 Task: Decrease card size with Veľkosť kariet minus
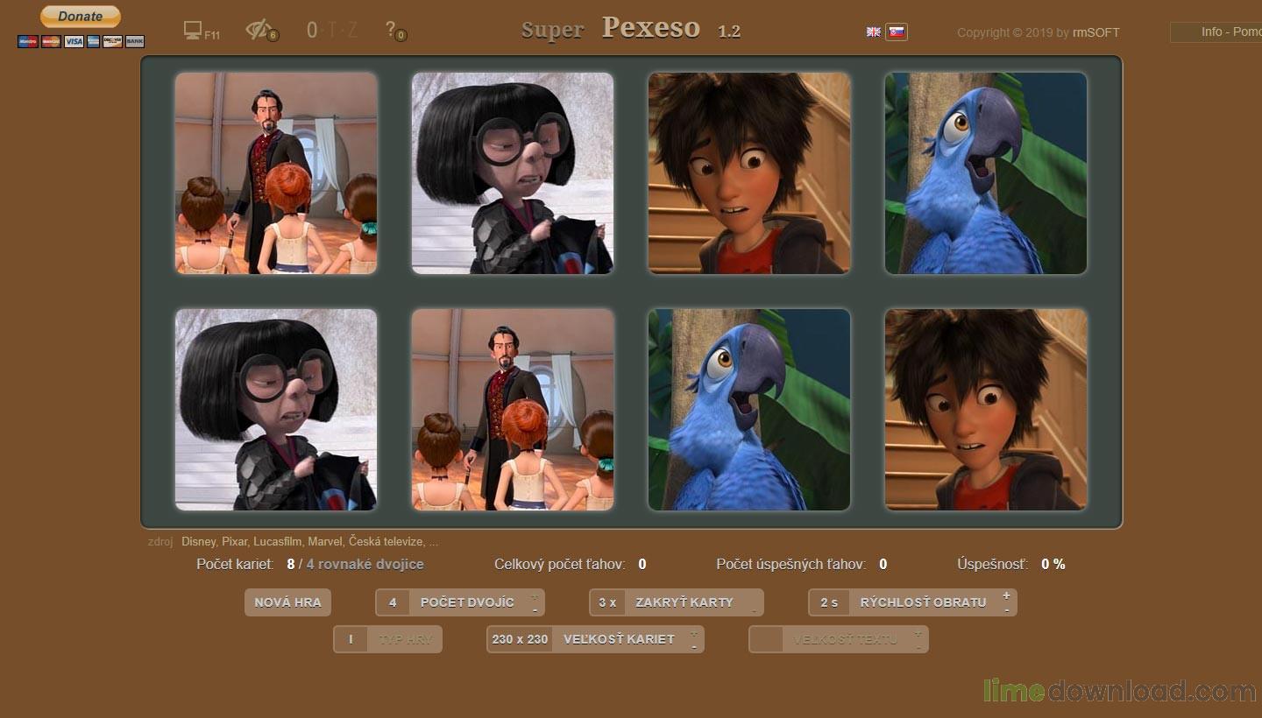tap(694, 646)
